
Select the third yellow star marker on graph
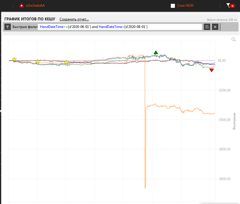[66, 62]
